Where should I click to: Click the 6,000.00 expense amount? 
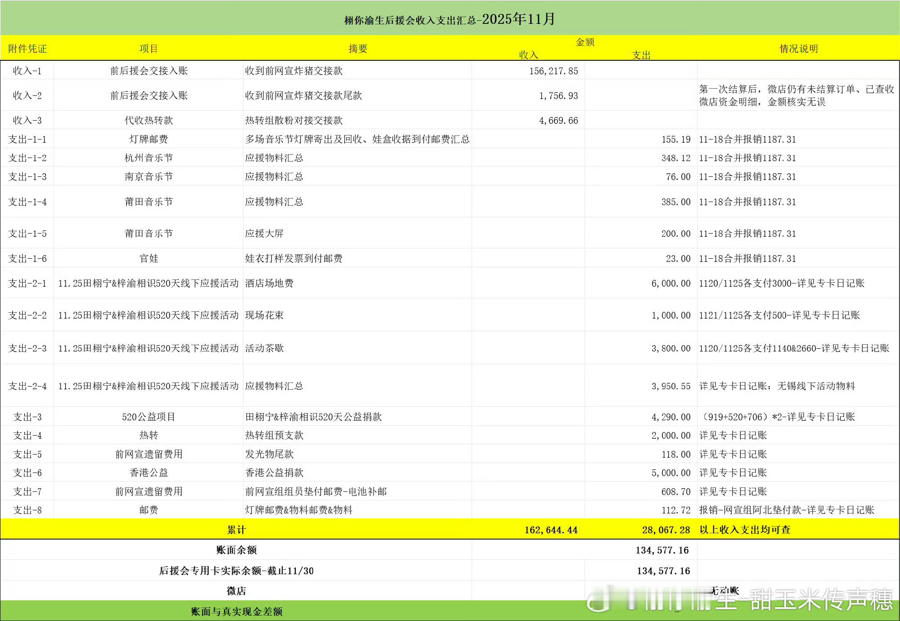click(670, 283)
